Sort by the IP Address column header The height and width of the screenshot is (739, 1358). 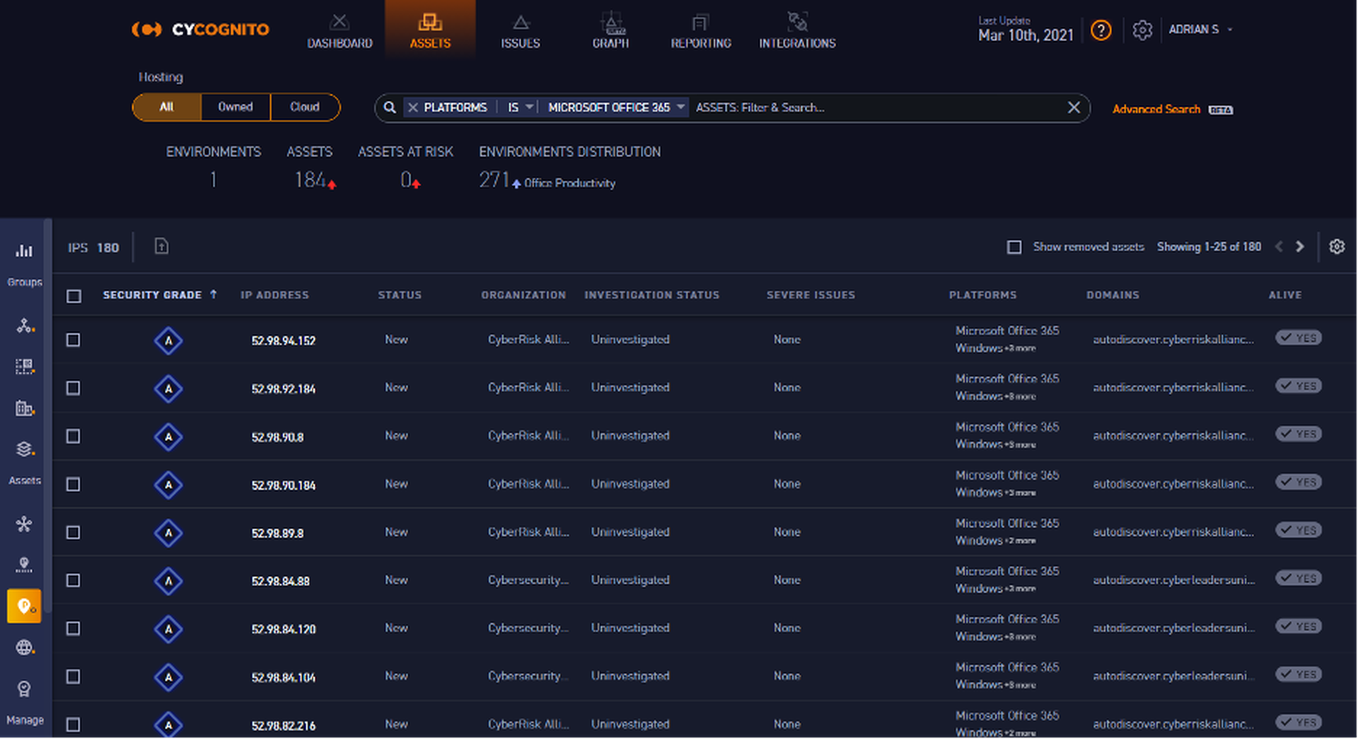pyautogui.click(x=274, y=295)
